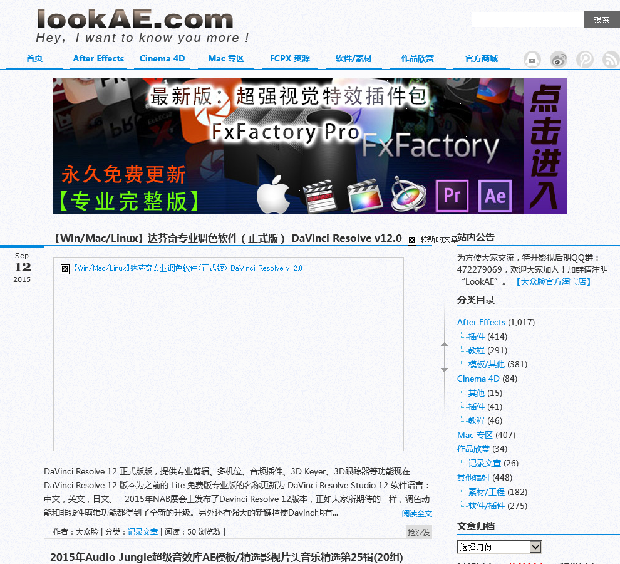Click the Sep 12 2015 post date

coord(22,268)
